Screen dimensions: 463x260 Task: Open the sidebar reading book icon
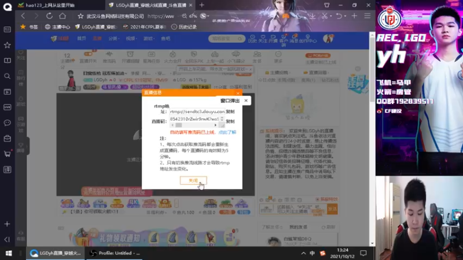(8, 61)
